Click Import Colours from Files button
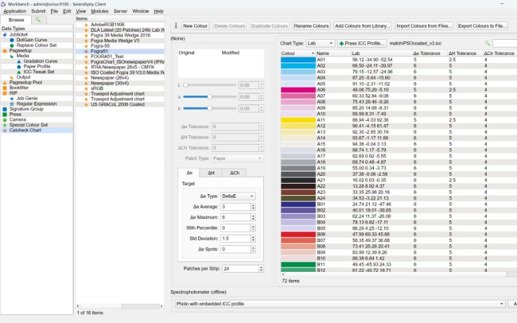 (424, 26)
